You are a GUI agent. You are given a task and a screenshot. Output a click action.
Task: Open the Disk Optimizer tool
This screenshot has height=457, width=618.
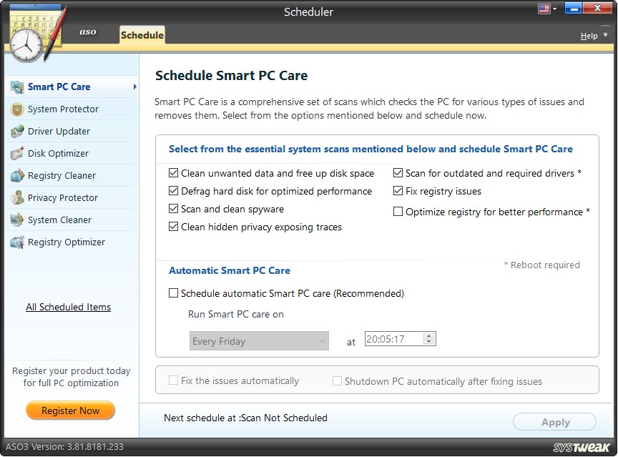tap(16, 153)
